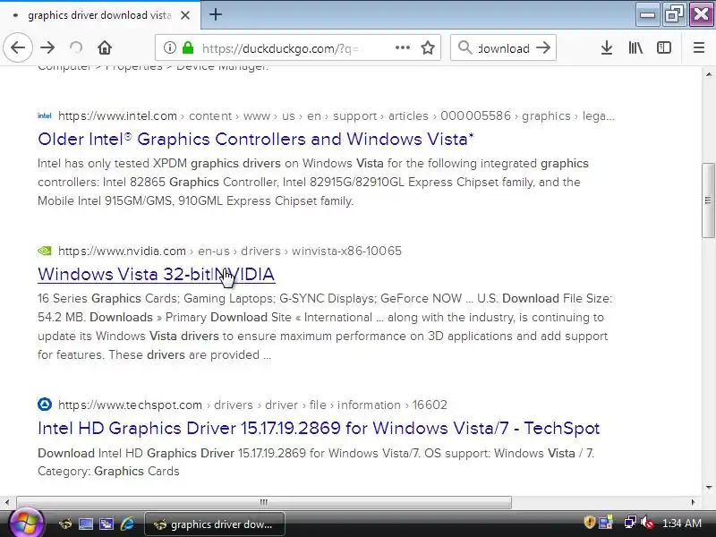Screen dimensions: 716x537
Task: Click the 1:34 AM clock
Action: (681, 524)
